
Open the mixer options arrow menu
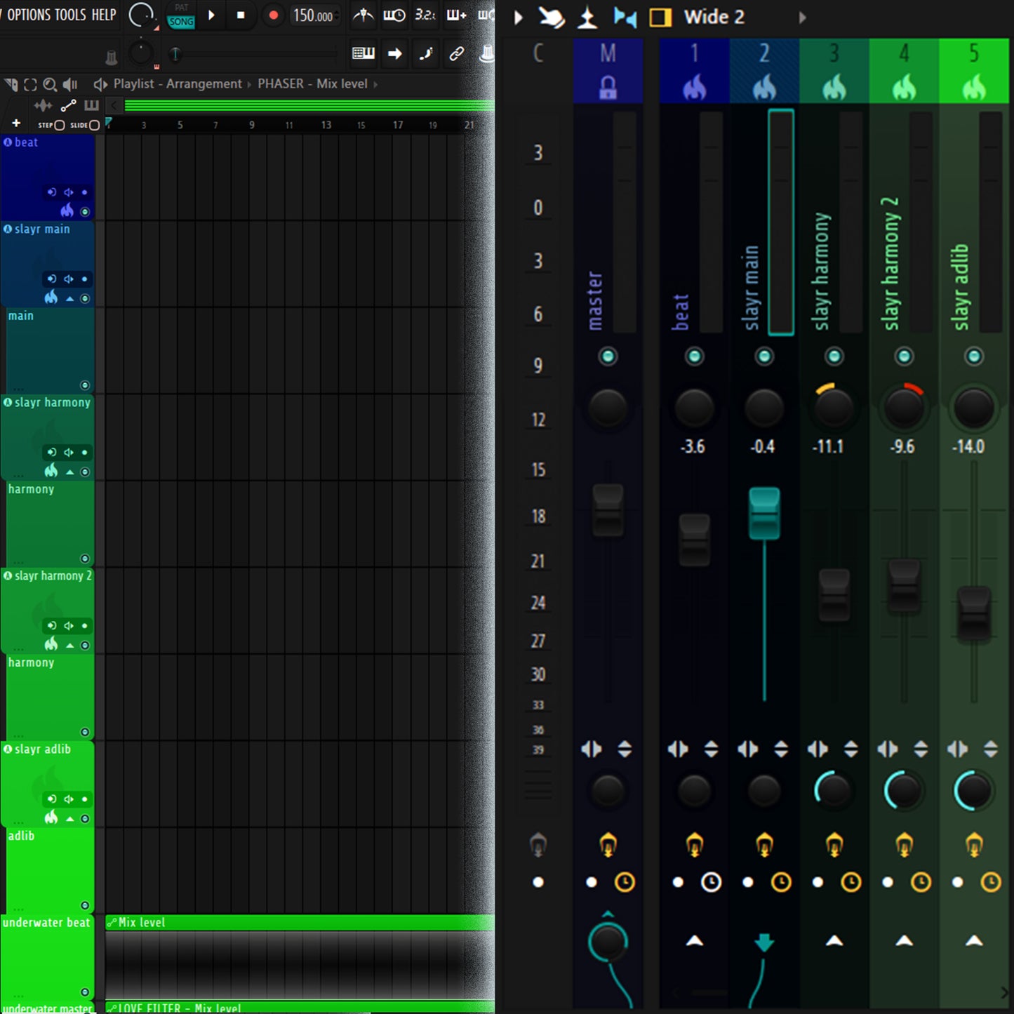click(519, 18)
